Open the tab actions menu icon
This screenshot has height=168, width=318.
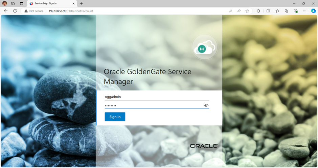tap(22, 3)
